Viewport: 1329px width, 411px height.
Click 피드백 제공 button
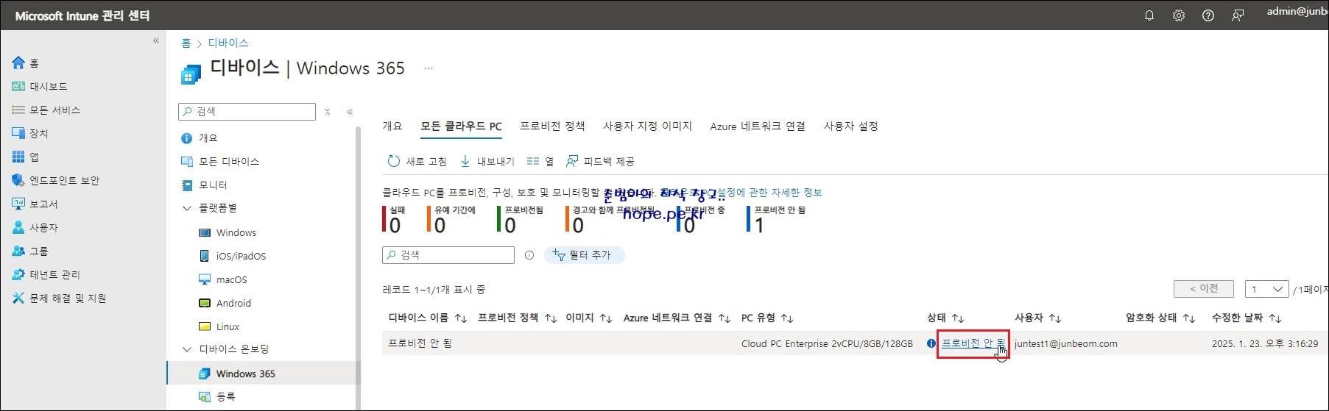[600, 162]
